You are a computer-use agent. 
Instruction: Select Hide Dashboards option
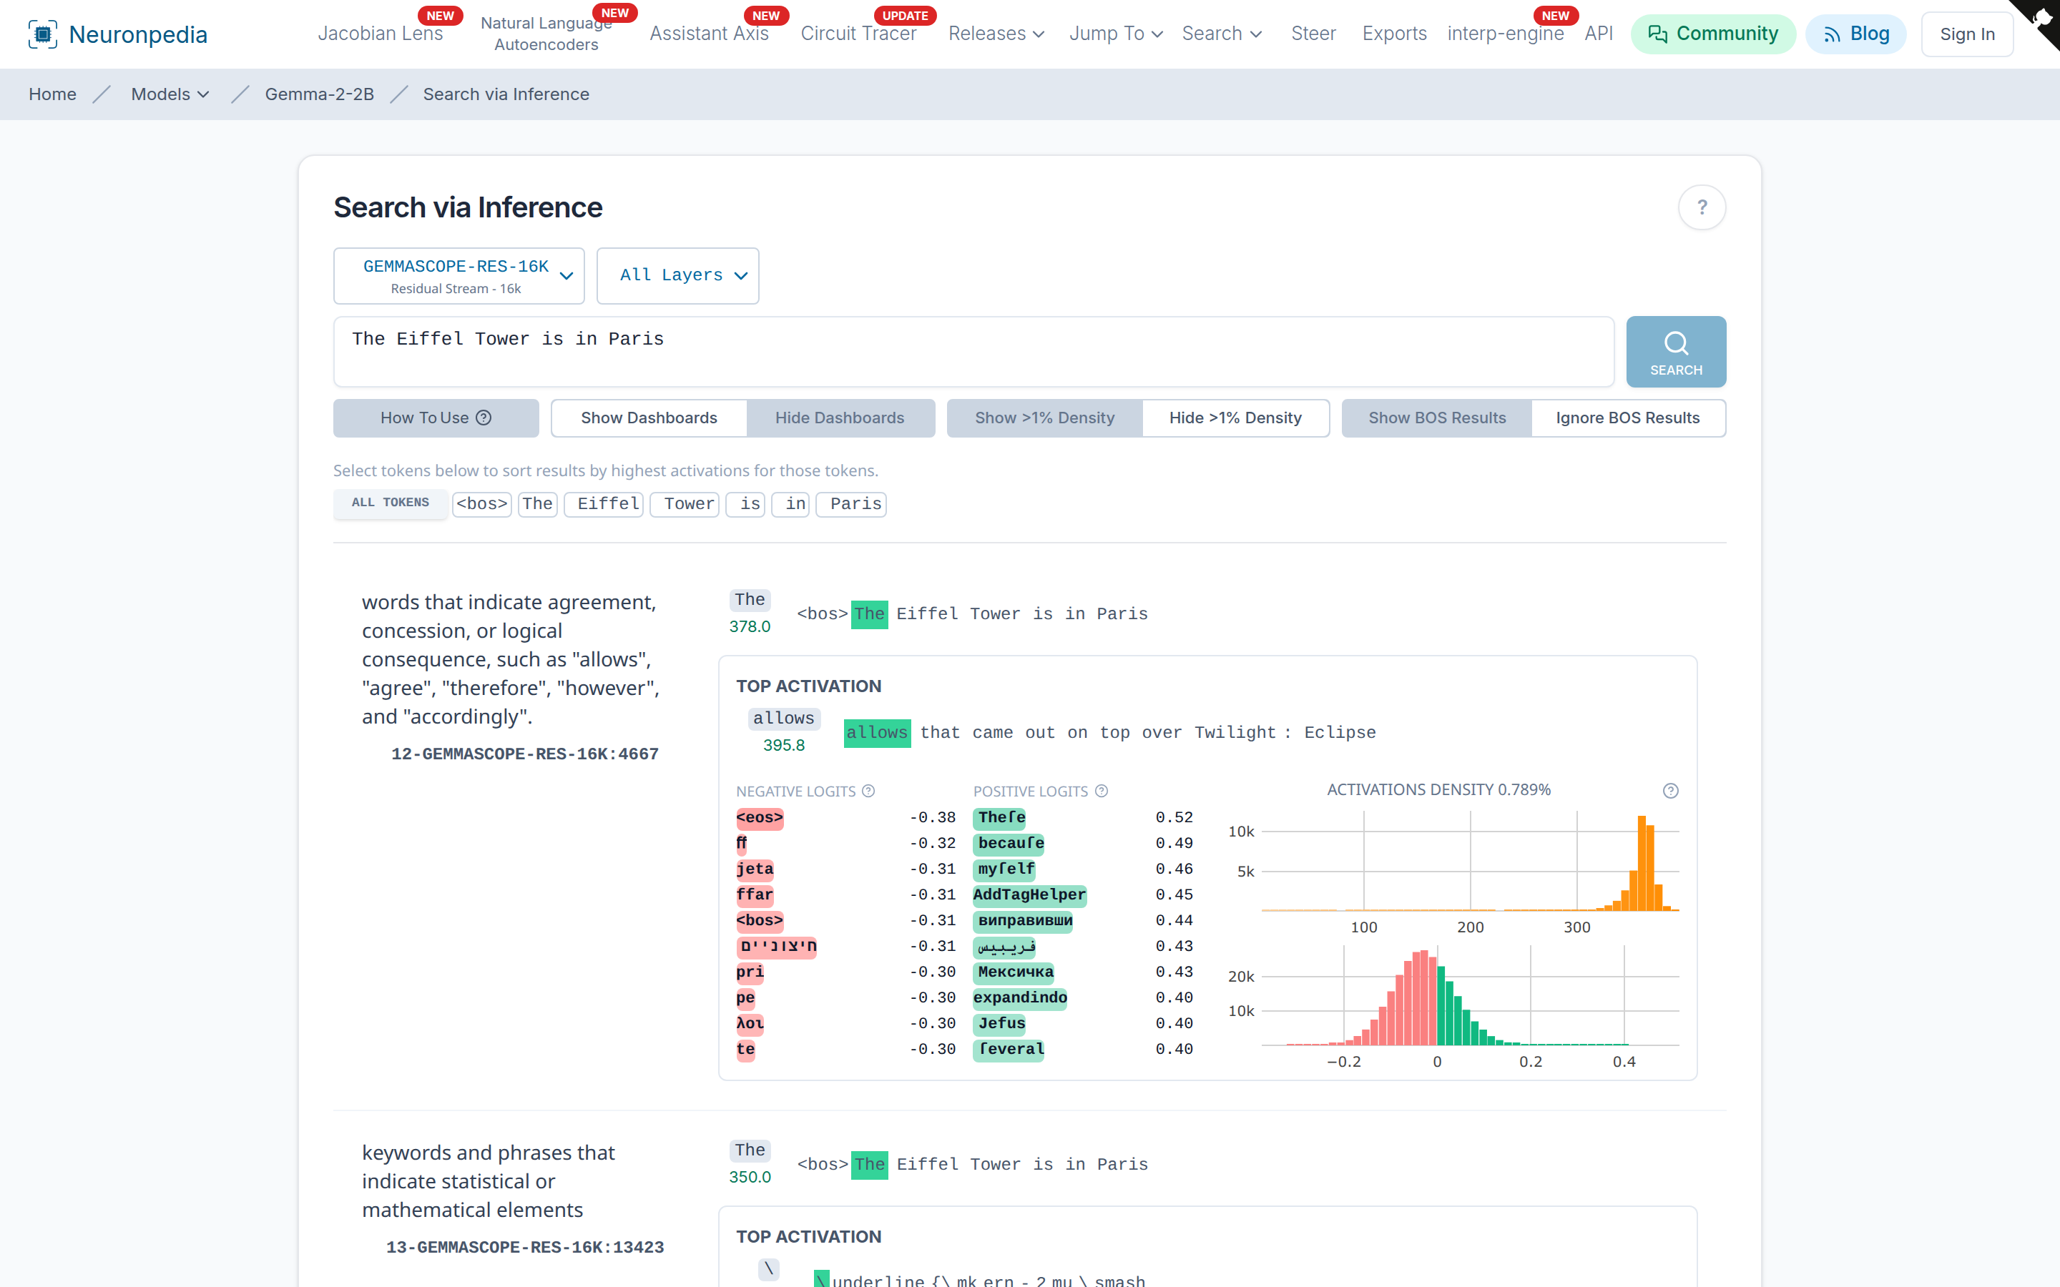(840, 418)
